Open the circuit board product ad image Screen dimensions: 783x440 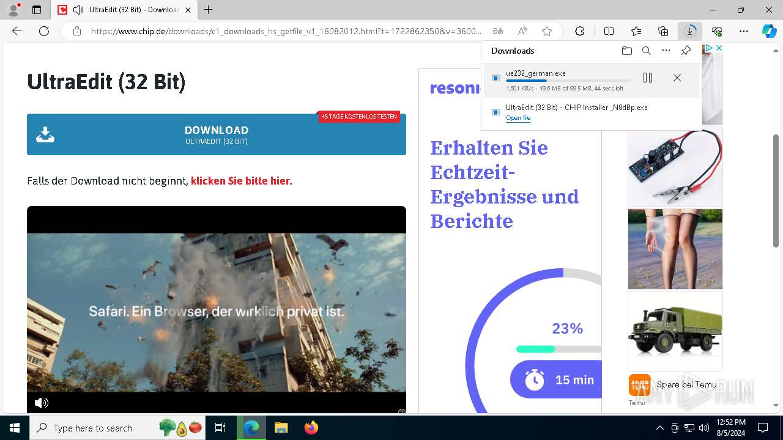click(x=675, y=167)
